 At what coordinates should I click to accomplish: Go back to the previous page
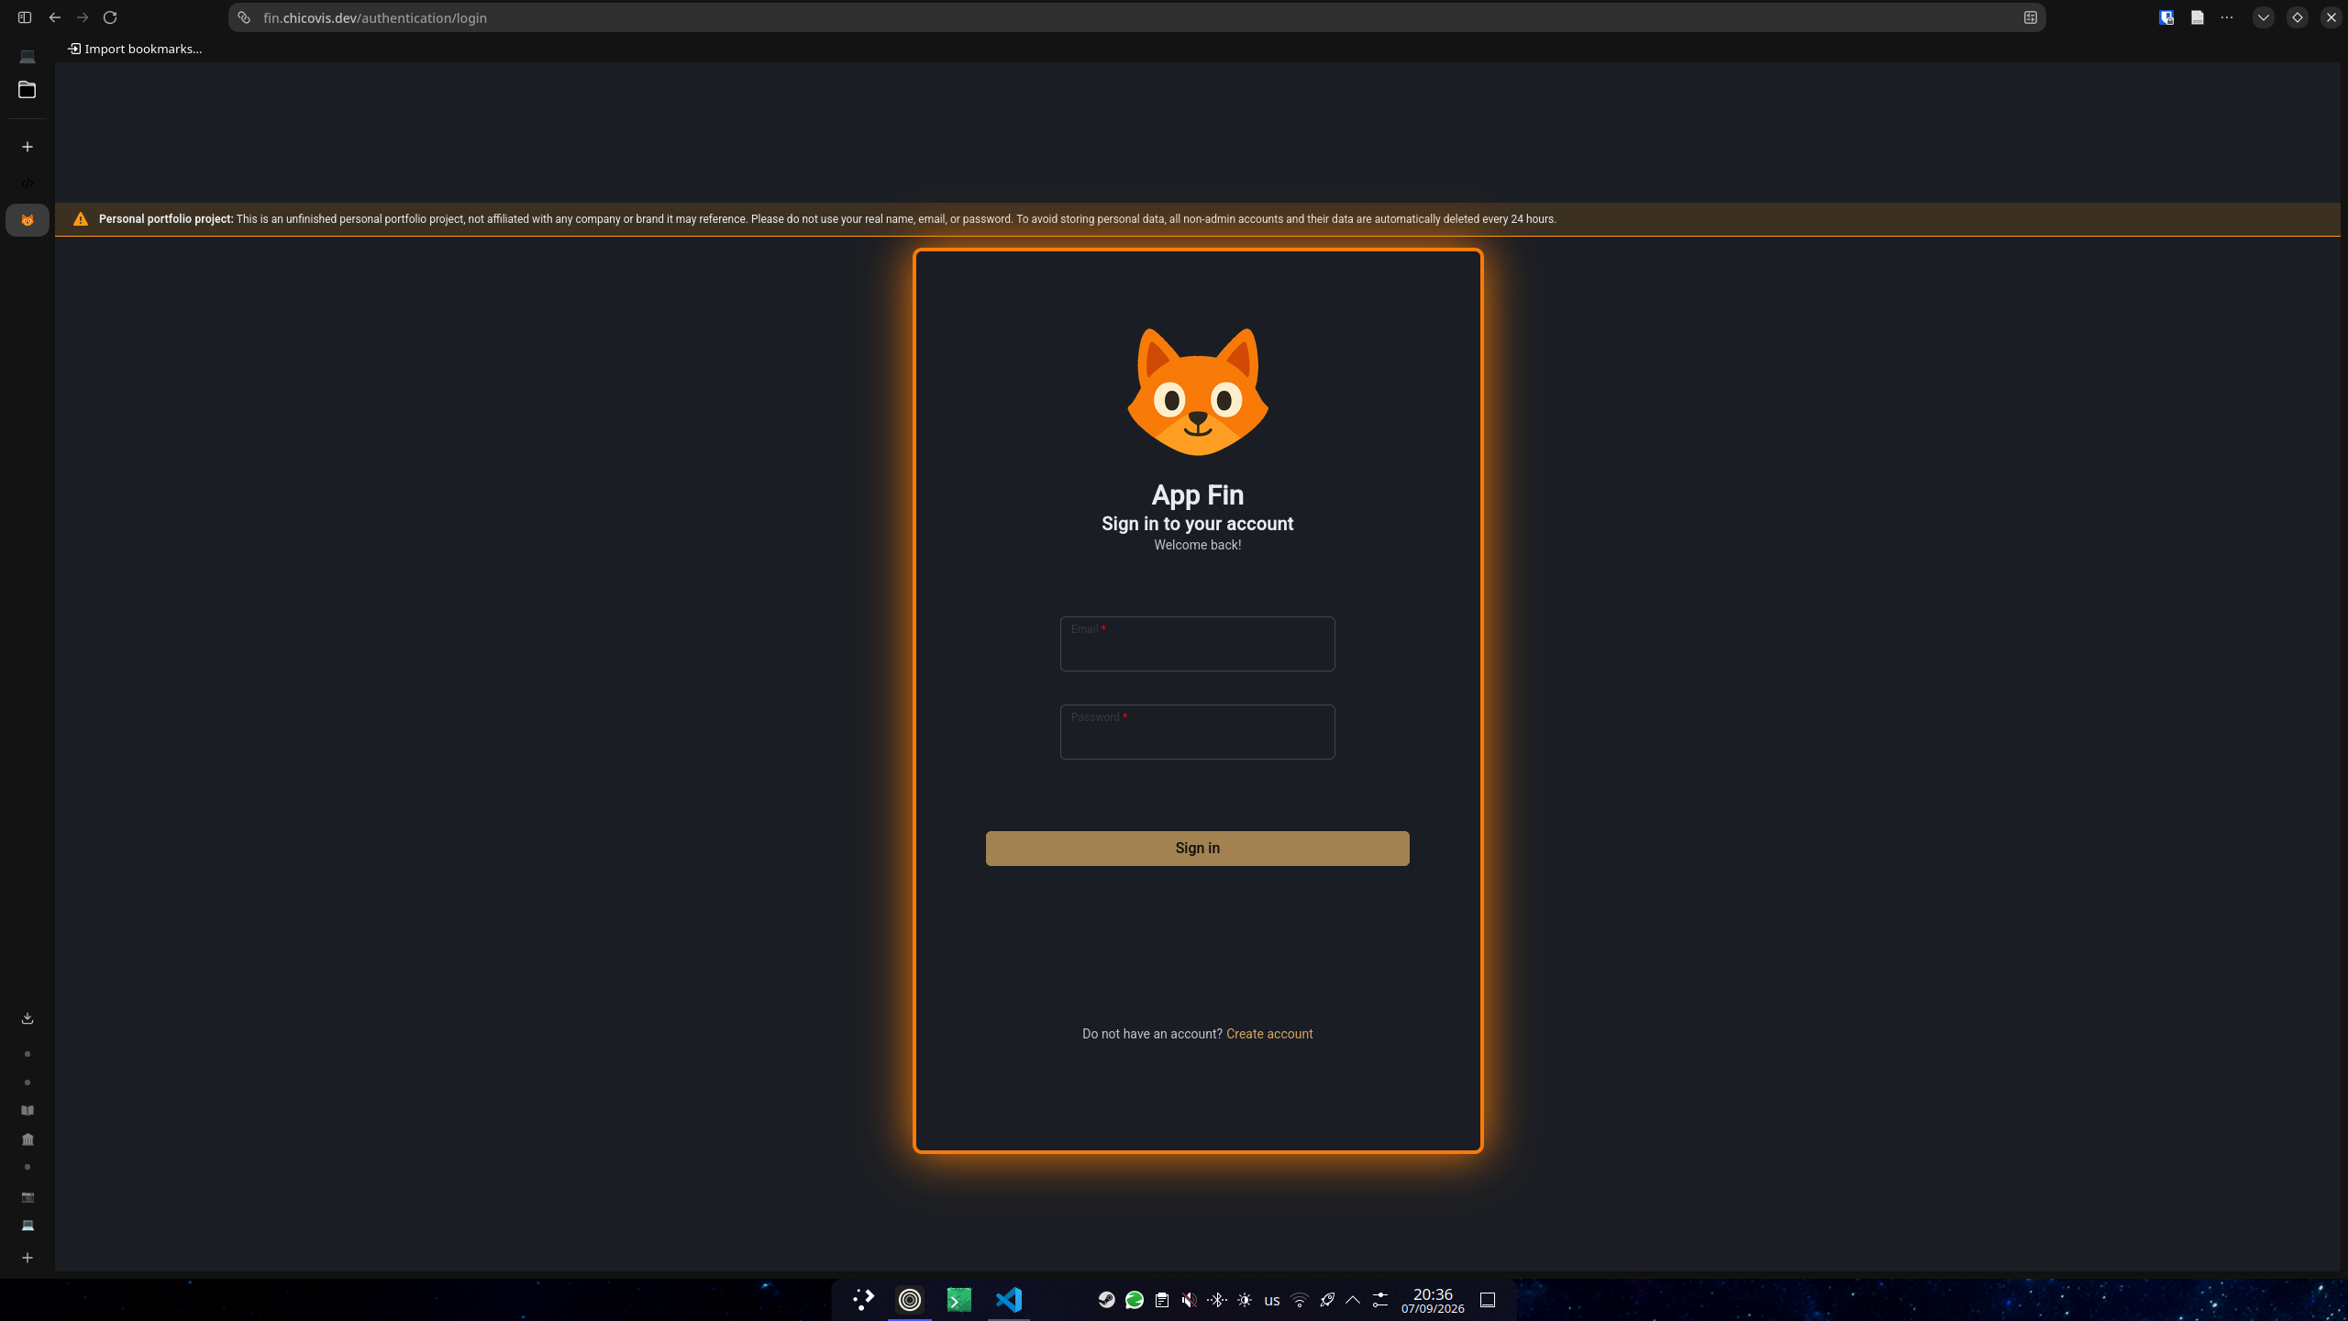[55, 17]
